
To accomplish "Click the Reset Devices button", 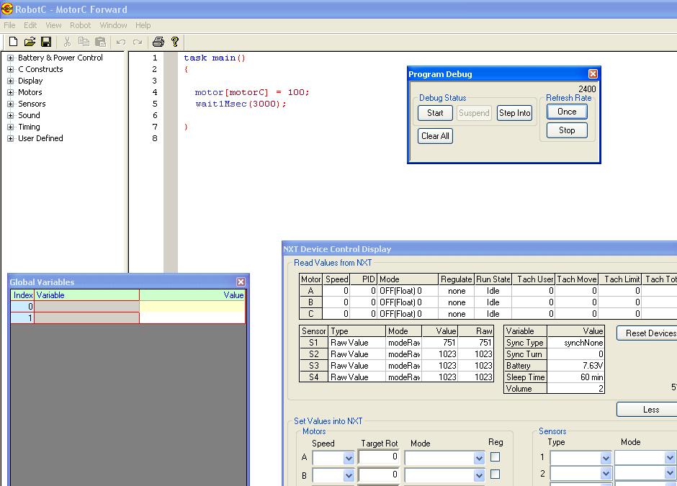I will pyautogui.click(x=648, y=333).
